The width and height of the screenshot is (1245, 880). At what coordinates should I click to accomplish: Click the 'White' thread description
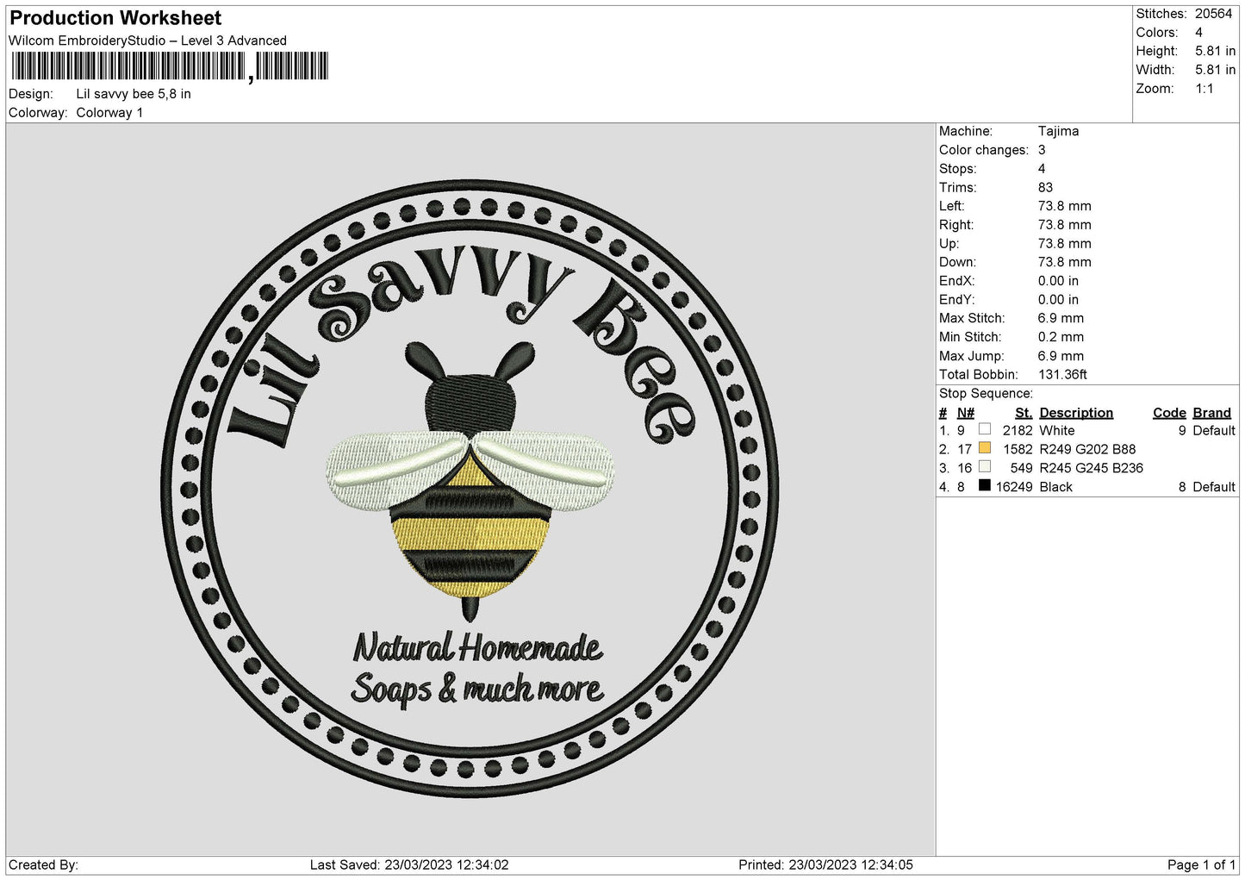1057,431
